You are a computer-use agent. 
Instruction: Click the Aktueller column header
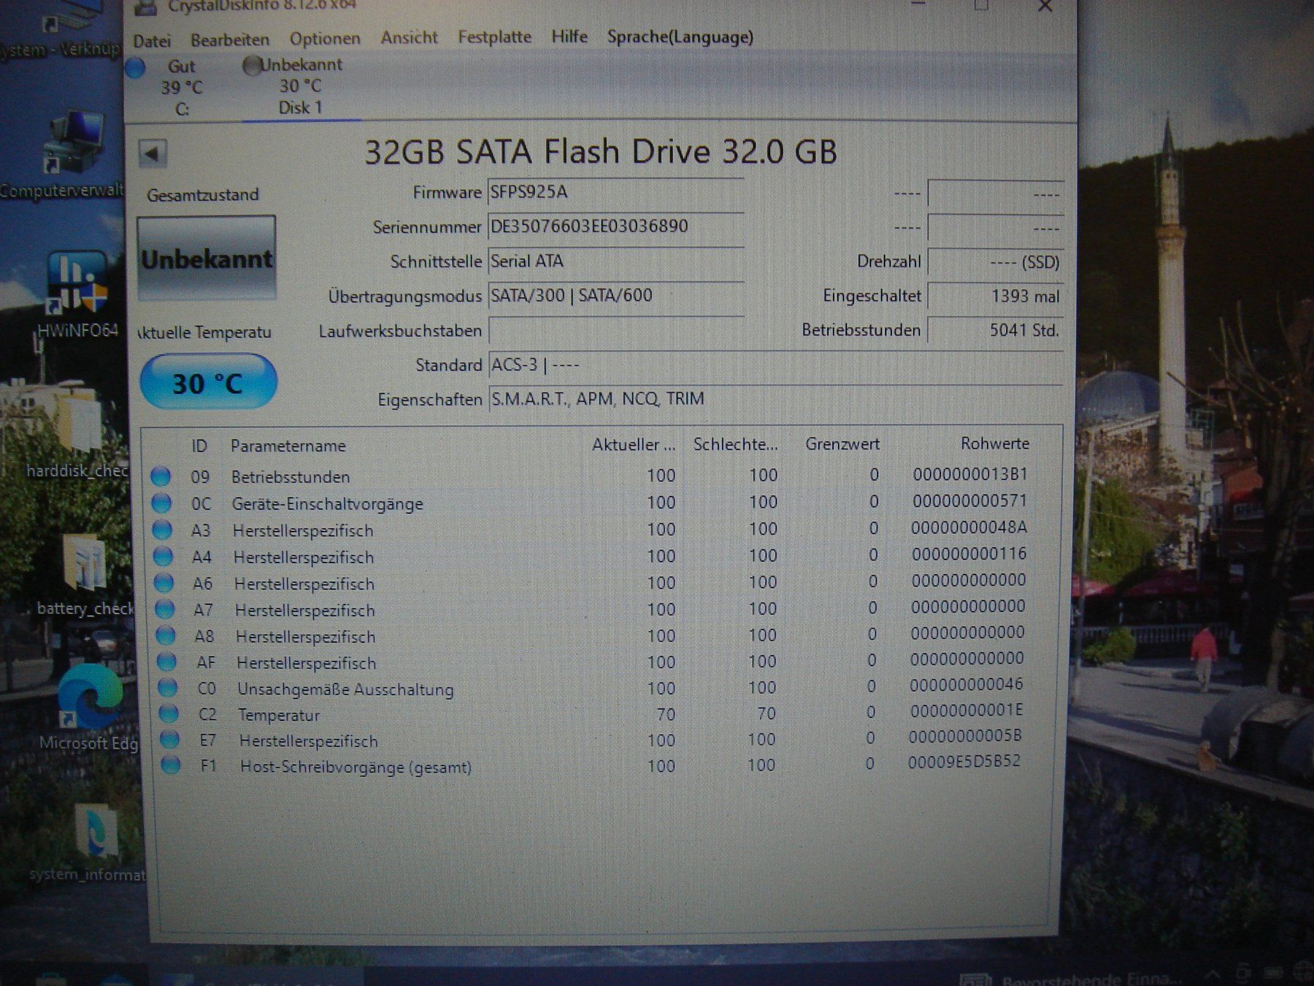click(633, 445)
